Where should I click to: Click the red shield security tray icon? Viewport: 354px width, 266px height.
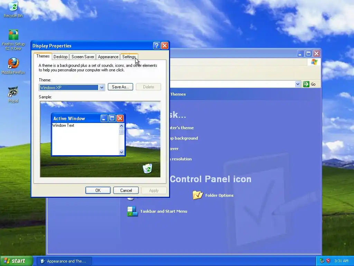[x=328, y=261]
